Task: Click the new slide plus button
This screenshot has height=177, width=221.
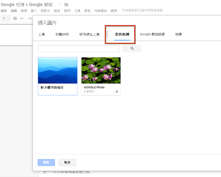Action: click(x=4, y=18)
